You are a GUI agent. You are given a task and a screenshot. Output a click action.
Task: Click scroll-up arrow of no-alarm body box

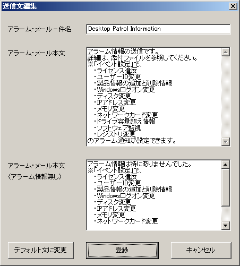pos(226,165)
